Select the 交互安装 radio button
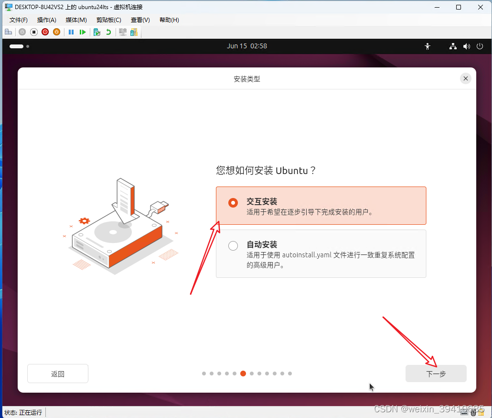 [x=233, y=202]
